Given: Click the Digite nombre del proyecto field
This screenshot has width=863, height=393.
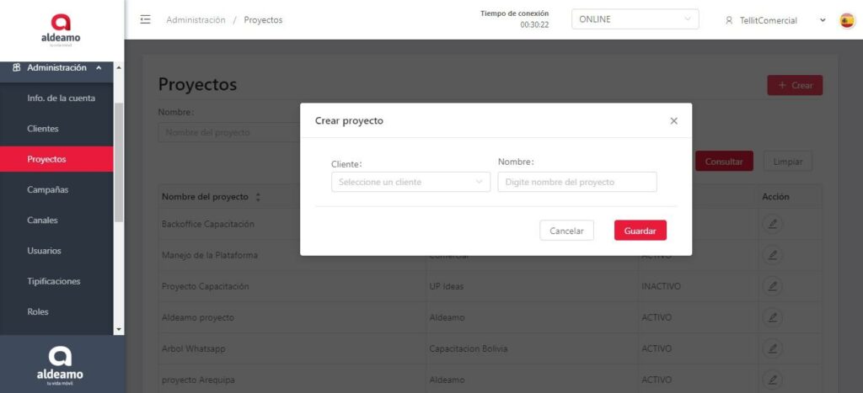Looking at the screenshot, I should tap(576, 182).
